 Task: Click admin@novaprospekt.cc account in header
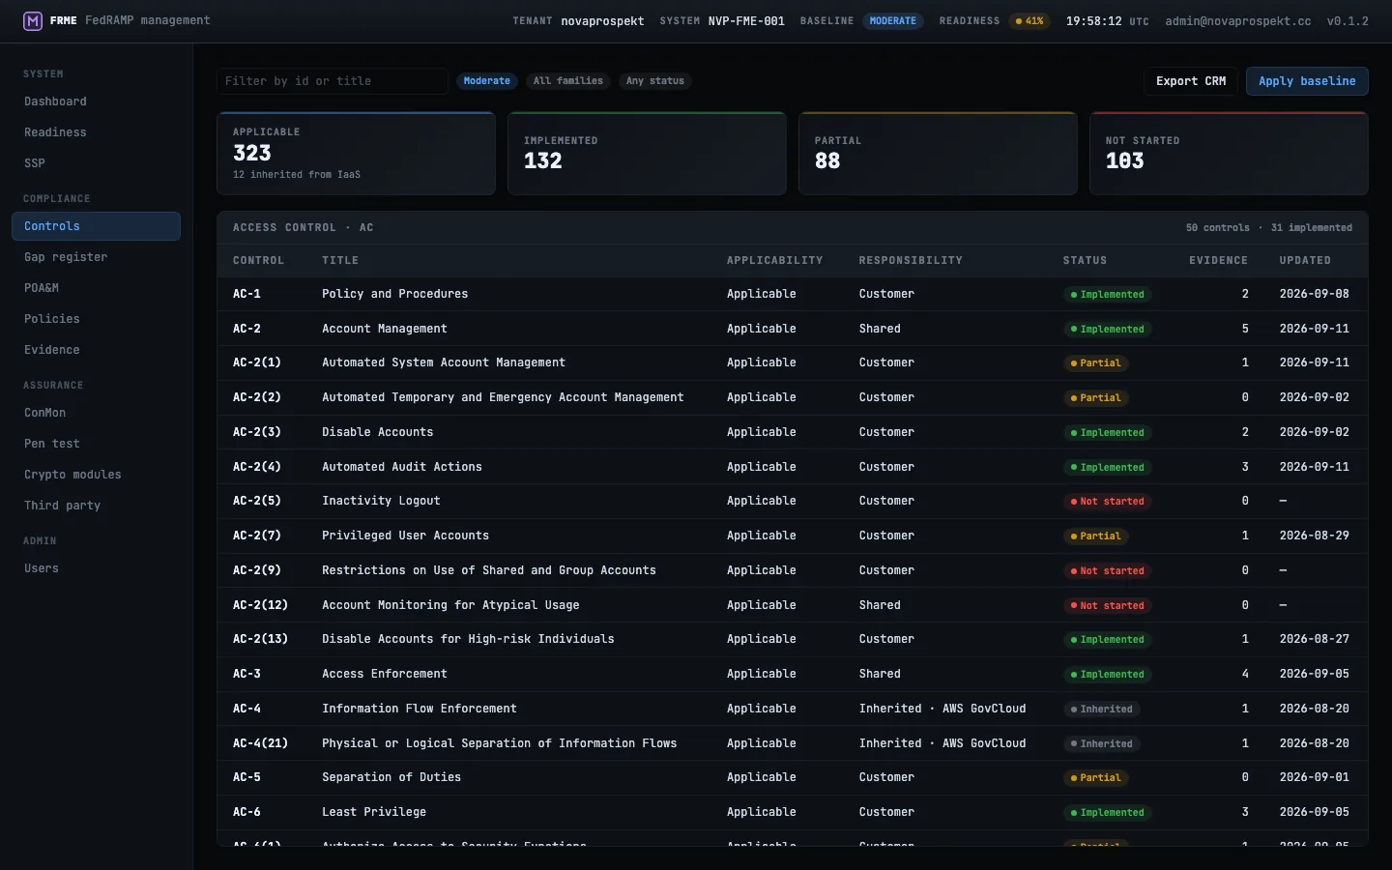1238,21
